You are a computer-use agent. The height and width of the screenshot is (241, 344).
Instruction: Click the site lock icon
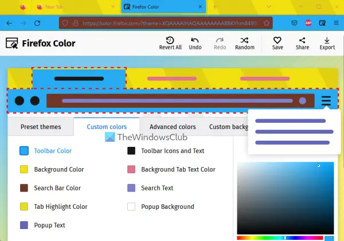click(76, 23)
